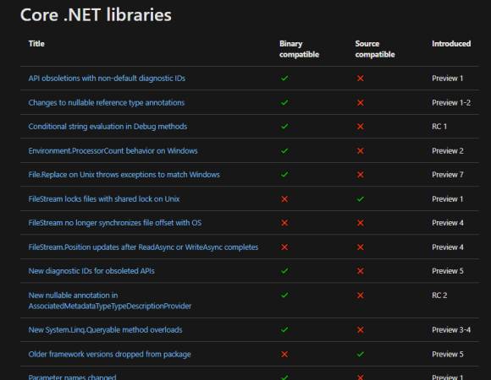Click the 'Preview 1-2' introduced value

click(x=451, y=103)
